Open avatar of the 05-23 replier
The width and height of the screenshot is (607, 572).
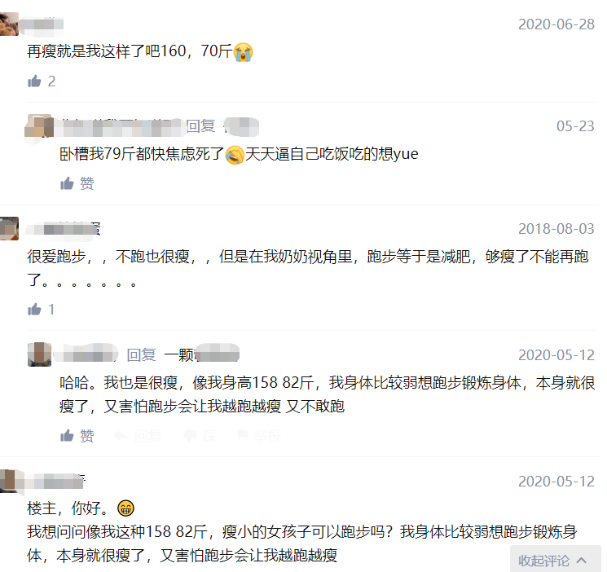click(39, 126)
